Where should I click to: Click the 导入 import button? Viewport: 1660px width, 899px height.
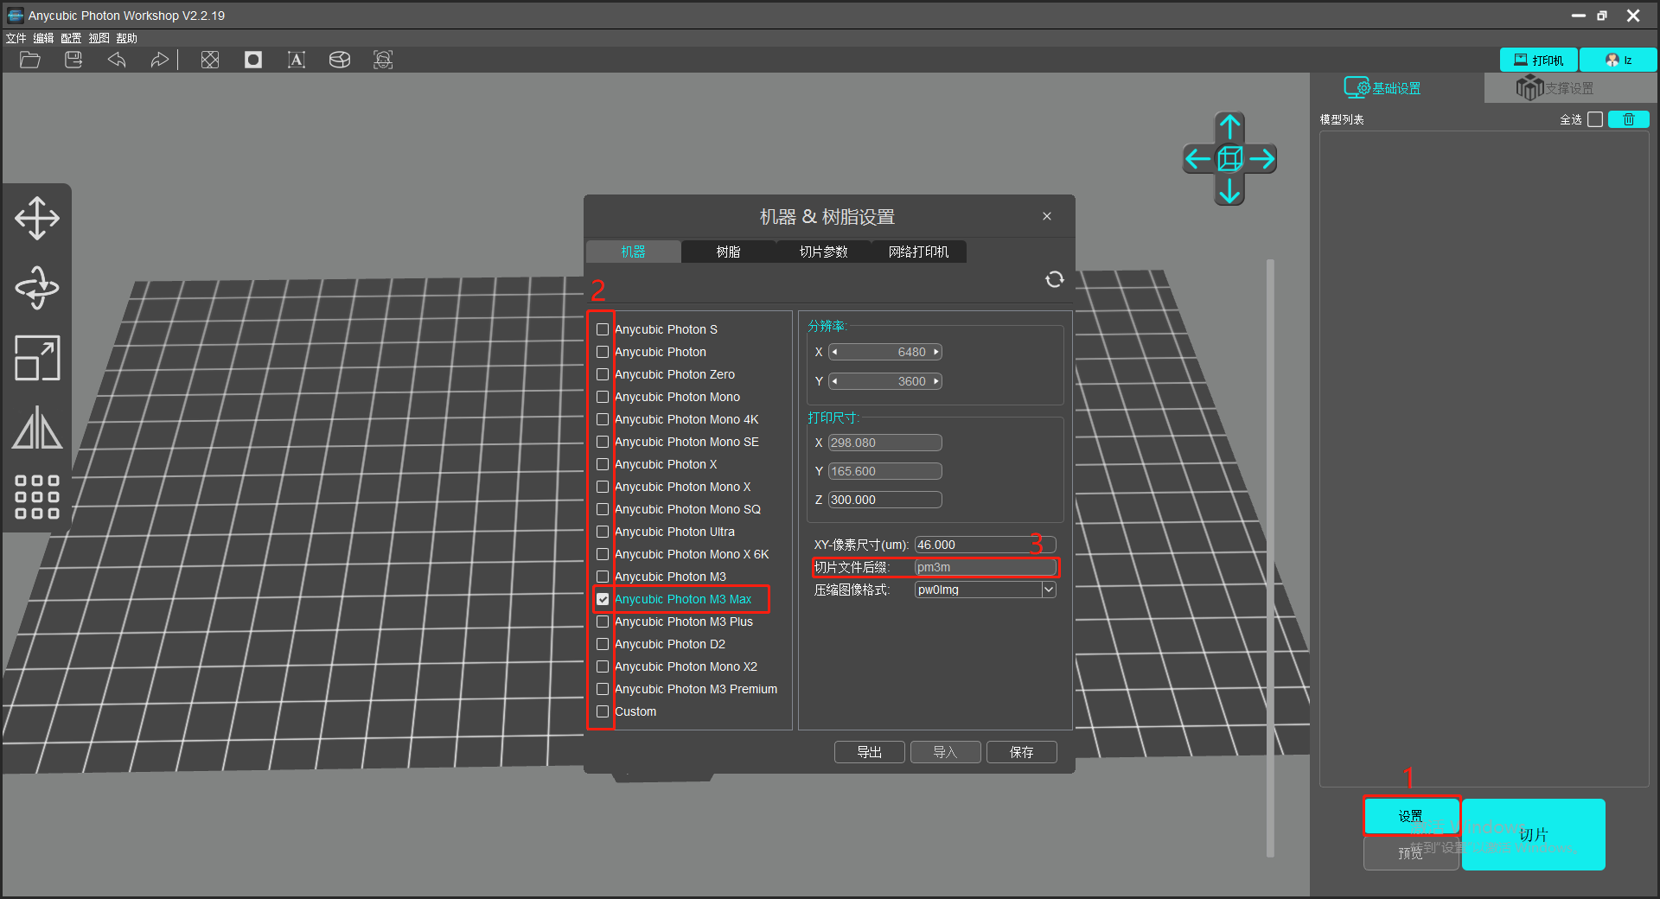945,752
